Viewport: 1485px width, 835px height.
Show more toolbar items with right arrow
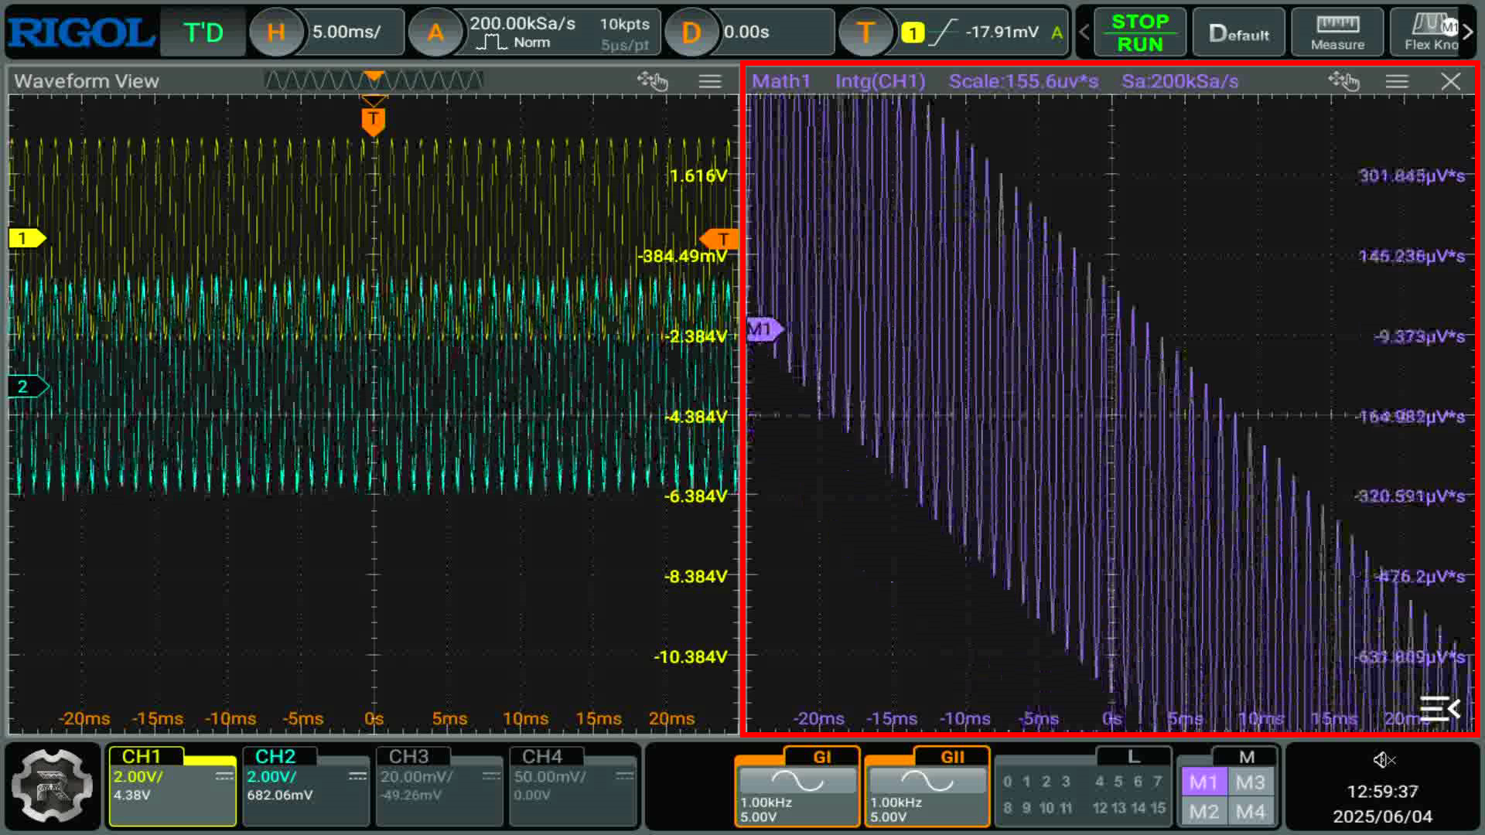(1468, 32)
